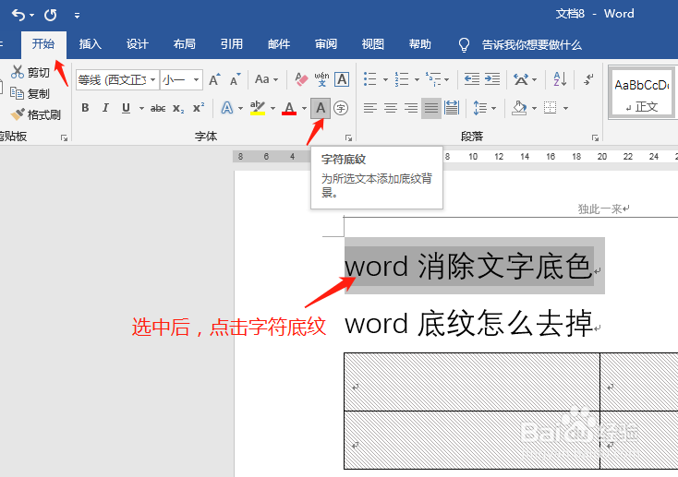The width and height of the screenshot is (678, 477).
Task: Click Decrease Font Size icon
Action: (x=235, y=79)
